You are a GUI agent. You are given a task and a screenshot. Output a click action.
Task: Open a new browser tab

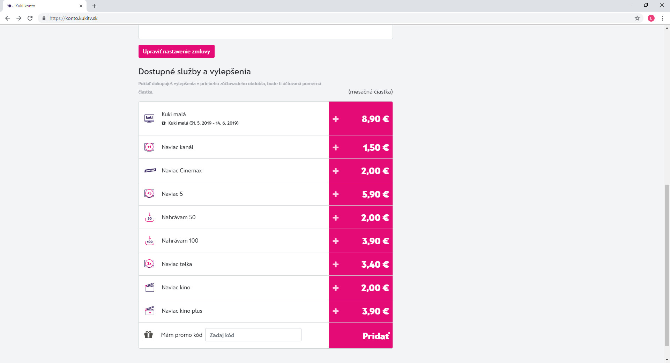pos(94,6)
